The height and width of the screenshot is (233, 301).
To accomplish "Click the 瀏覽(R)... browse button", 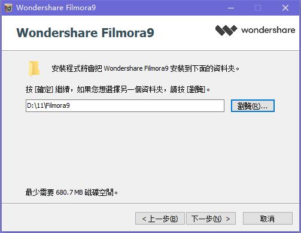I will (253, 106).
